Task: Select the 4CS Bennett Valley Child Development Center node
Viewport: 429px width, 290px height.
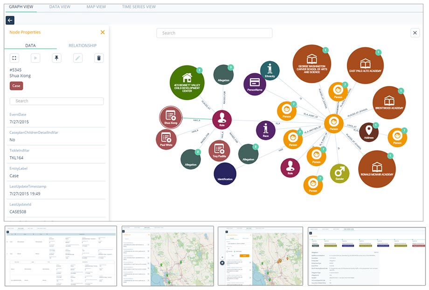Action: tap(187, 83)
